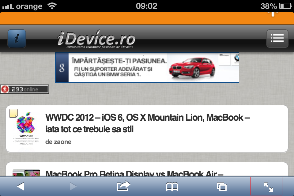
Task: Click the author name 'de zaone'
Action: click(58, 142)
